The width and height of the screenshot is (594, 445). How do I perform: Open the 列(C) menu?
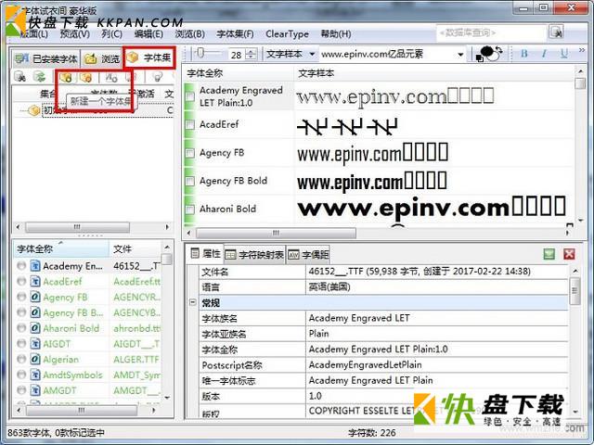(x=111, y=34)
